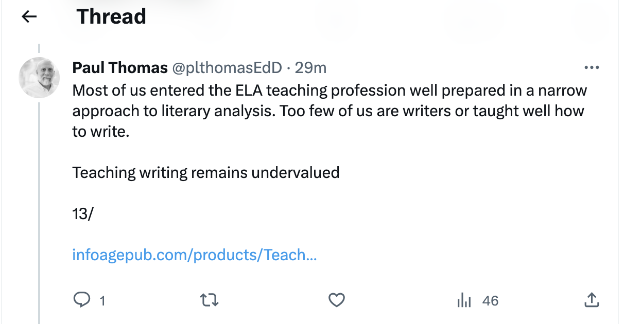The height and width of the screenshot is (324, 624).
Task: Reply to tweet with speech bubble icon
Action: pos(82,300)
